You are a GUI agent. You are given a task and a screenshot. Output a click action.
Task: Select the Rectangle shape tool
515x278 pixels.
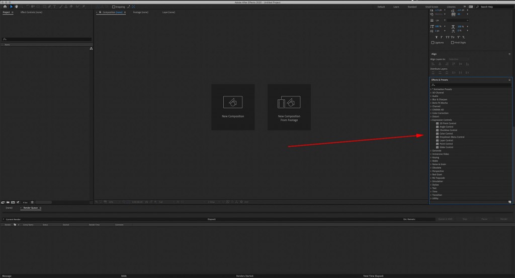pyautogui.click(x=44, y=7)
